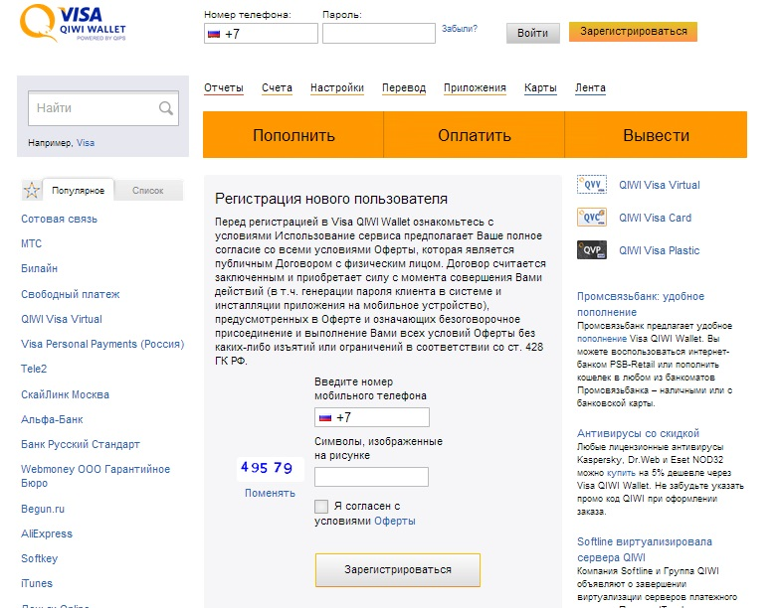This screenshot has width=779, height=608.
Task: Open the Приложения menu
Action: (475, 87)
